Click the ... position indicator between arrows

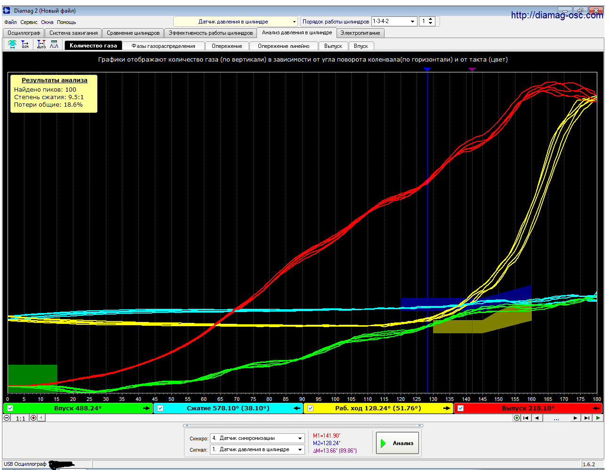coord(556,418)
